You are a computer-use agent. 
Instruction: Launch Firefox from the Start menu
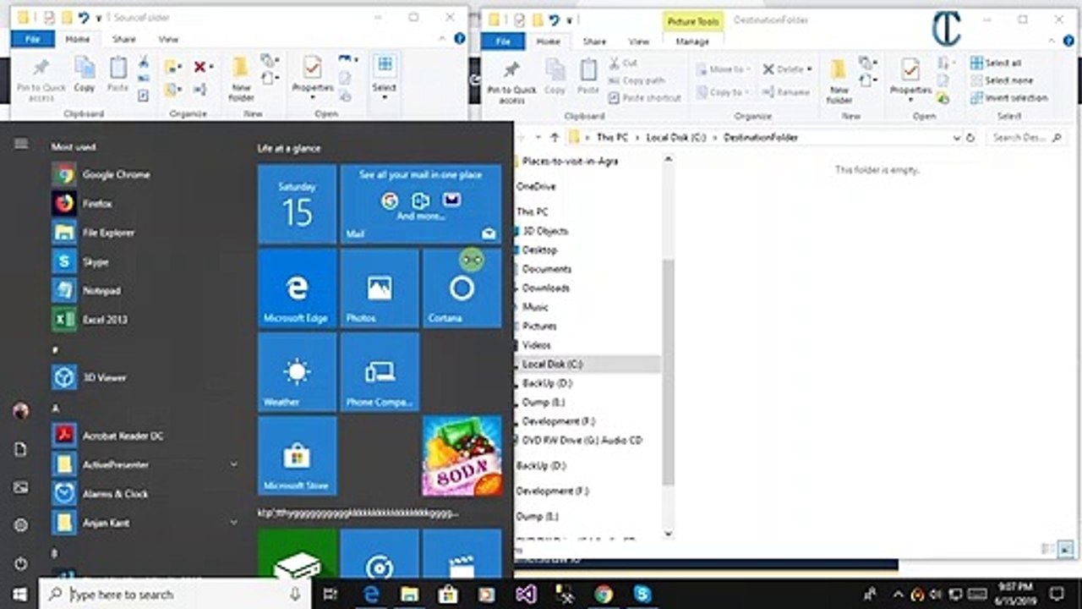(83, 204)
